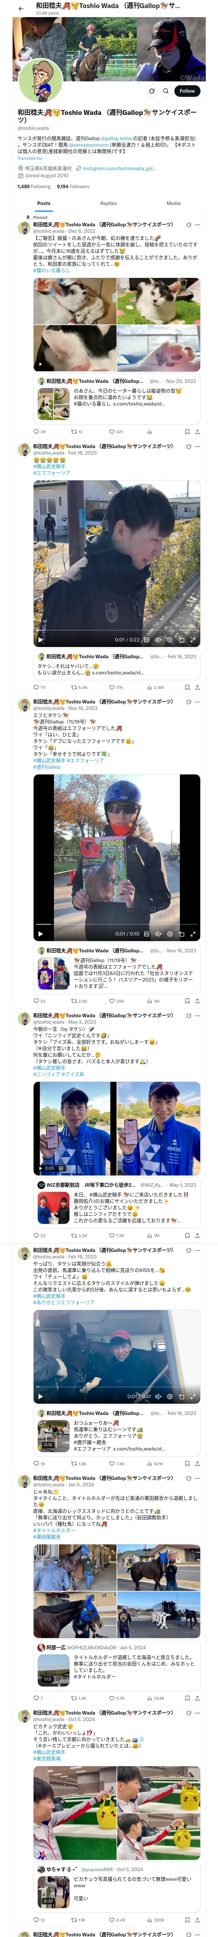Follow the Toshio Wada account
The width and height of the screenshot is (218, 1937).
click(x=186, y=91)
